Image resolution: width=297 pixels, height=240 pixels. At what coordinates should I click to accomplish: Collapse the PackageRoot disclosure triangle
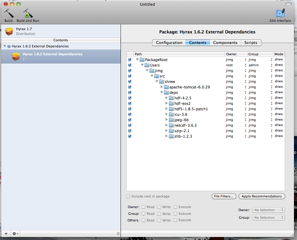pyautogui.click(x=137, y=60)
